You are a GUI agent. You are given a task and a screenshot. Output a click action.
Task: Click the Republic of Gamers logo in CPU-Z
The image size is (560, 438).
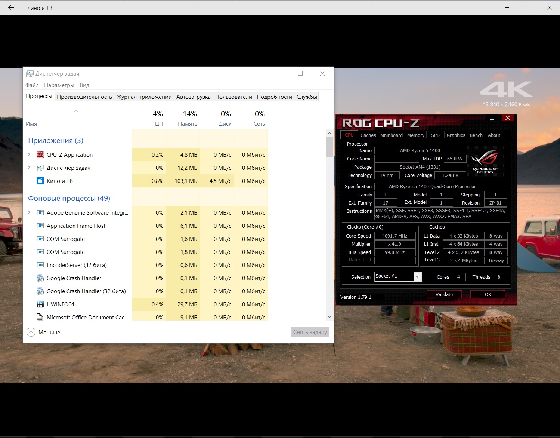[x=485, y=161]
